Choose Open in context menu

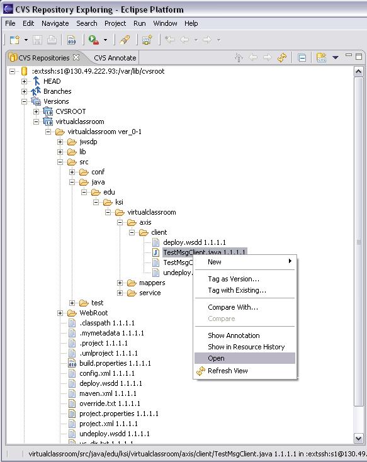(245, 358)
